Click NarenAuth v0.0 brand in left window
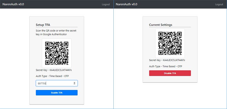The height and width of the screenshot is (109, 227). click(x=13, y=4)
